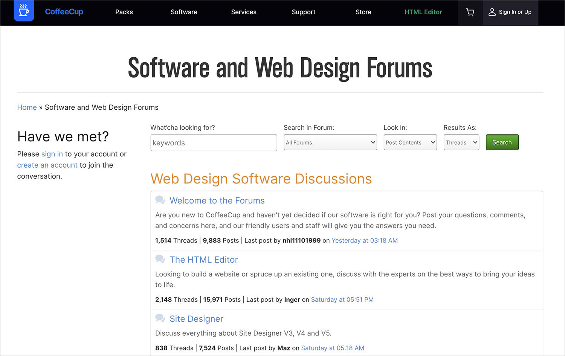Click the speech bubble beside The HTML Editor

(x=160, y=259)
